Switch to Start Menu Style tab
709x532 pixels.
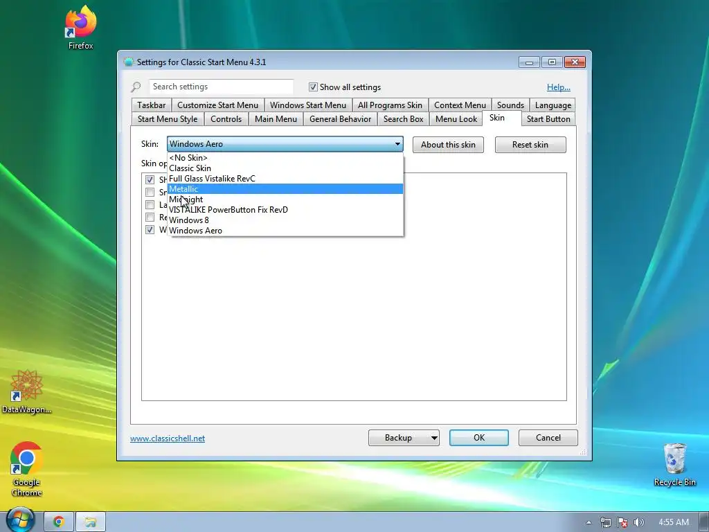(x=168, y=119)
